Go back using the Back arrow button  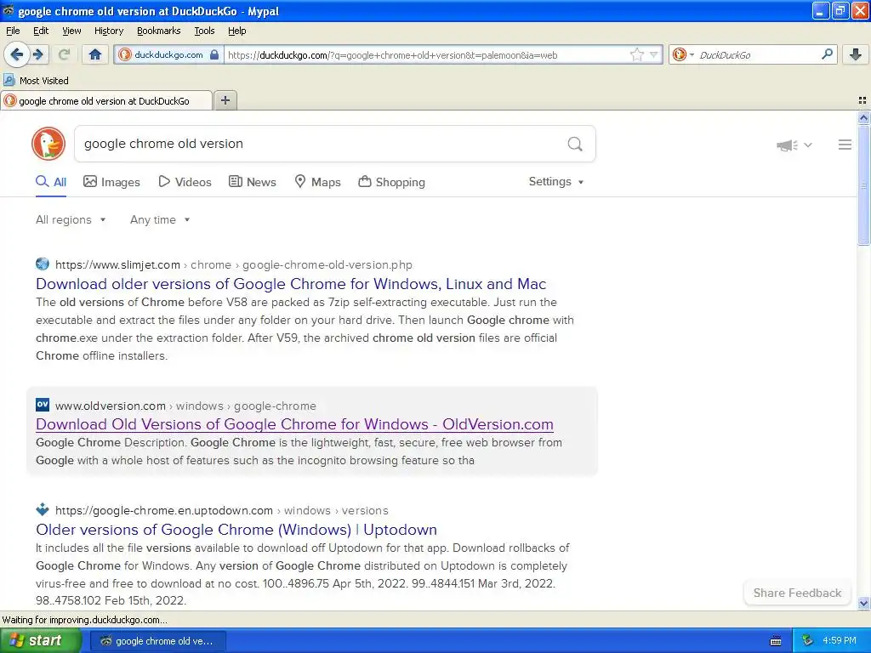click(x=17, y=54)
